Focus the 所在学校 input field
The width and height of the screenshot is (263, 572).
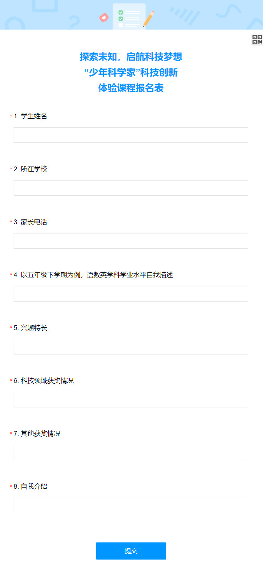(x=131, y=188)
